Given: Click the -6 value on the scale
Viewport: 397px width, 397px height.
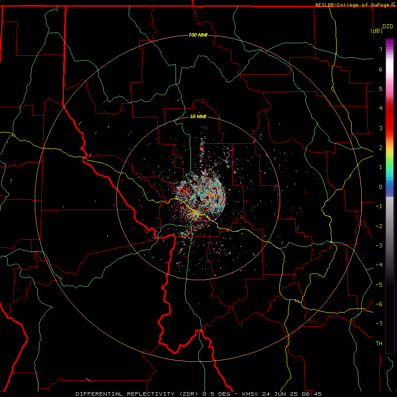Looking at the screenshot, I should (379, 304).
